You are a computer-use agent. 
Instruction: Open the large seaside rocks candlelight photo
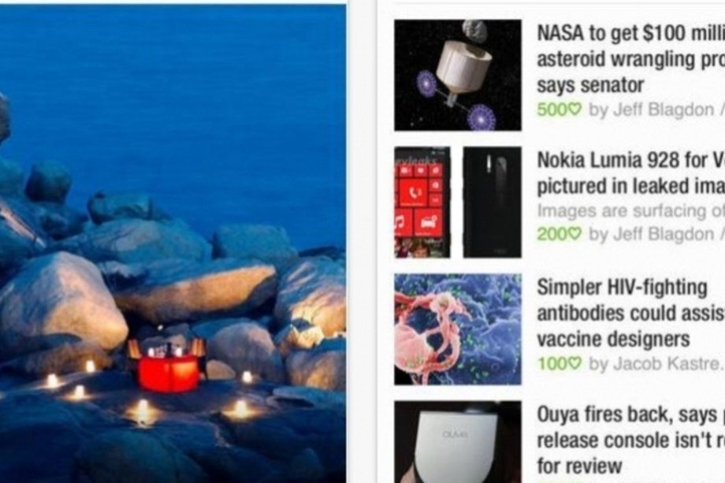[x=173, y=243]
